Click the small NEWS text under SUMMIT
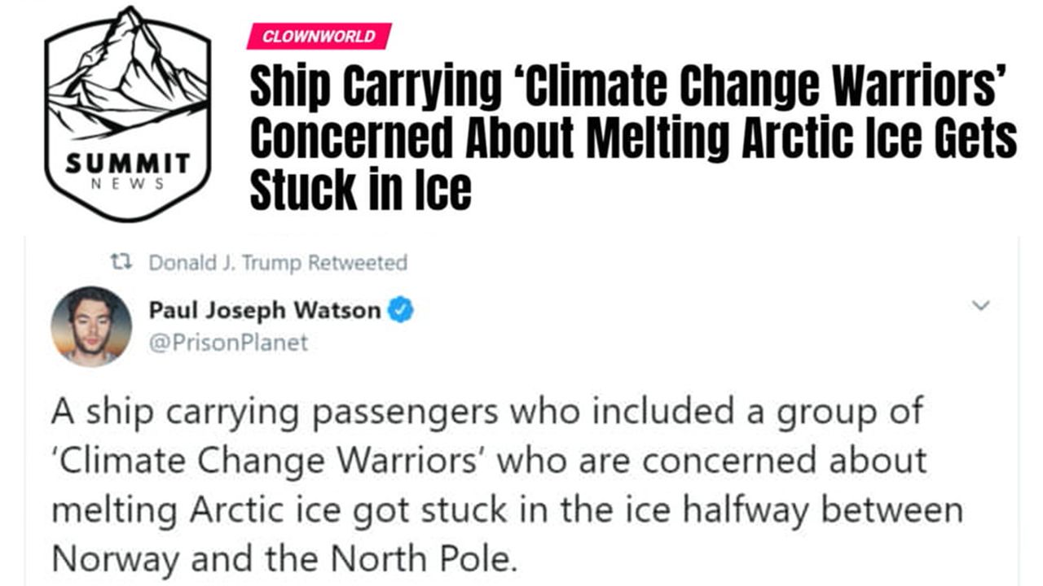The width and height of the screenshot is (1043, 586). 127,184
